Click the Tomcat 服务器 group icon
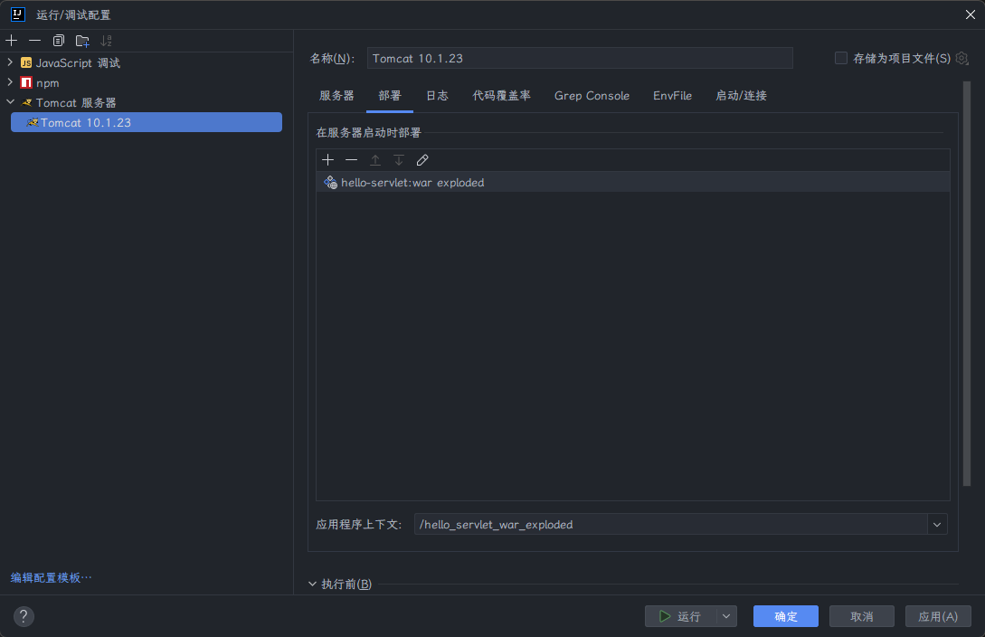The image size is (985, 637). tap(26, 102)
